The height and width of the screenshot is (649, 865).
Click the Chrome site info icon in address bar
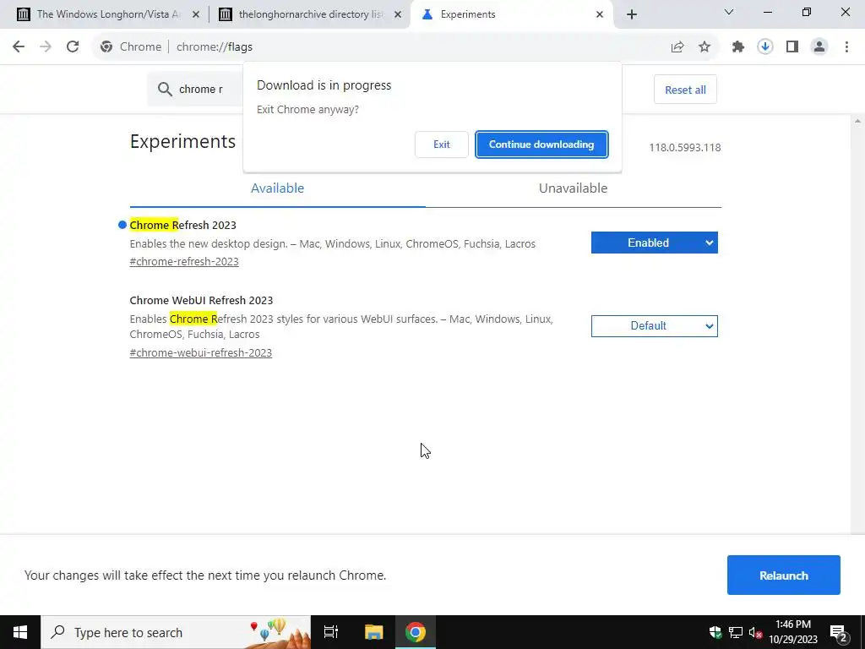coord(106,47)
